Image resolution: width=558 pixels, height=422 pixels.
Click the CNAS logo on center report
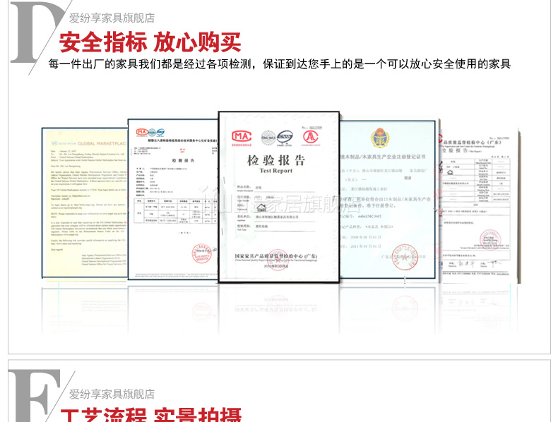pyautogui.click(x=285, y=138)
